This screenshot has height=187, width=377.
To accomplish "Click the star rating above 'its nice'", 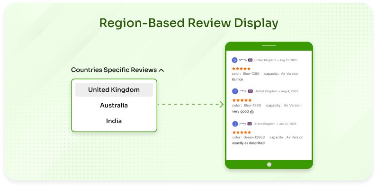I will [x=241, y=69].
